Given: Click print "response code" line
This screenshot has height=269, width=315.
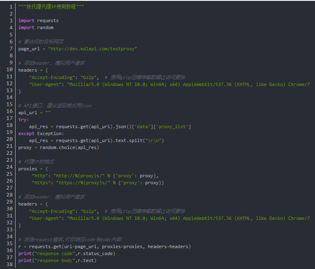Looking at the screenshot, I should [67, 253].
